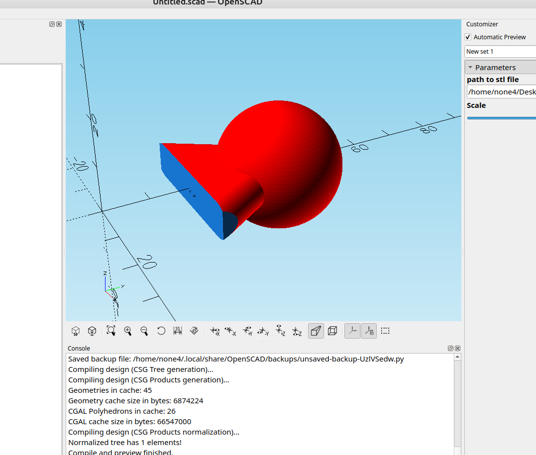Toggle the Show Axes button
This screenshot has height=455, width=536.
pyautogui.click(x=352, y=331)
